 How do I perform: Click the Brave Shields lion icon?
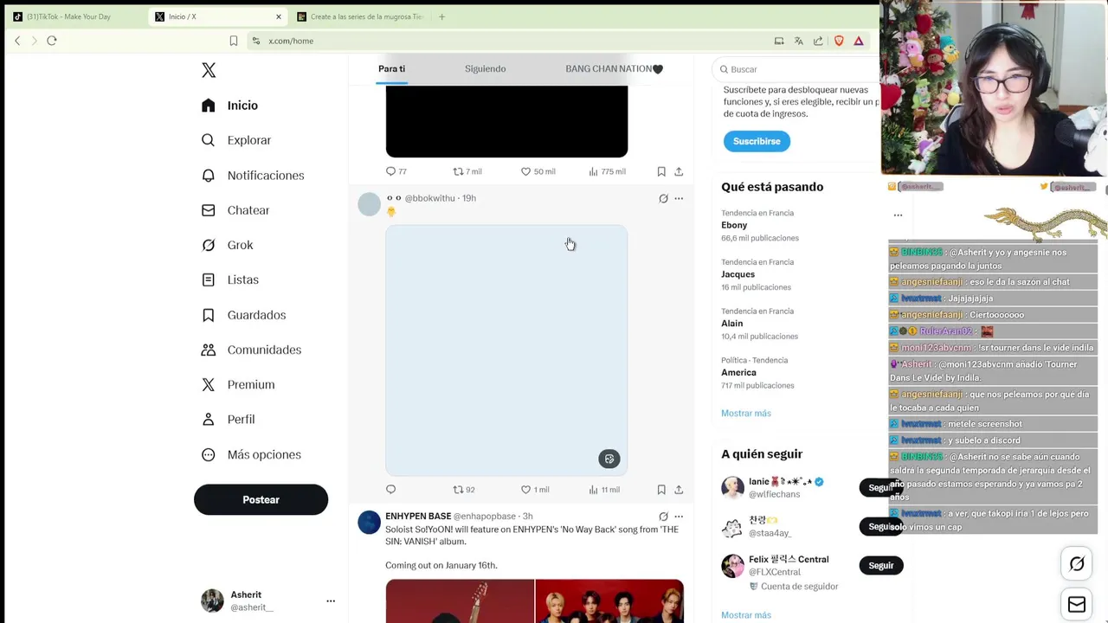[839, 41]
